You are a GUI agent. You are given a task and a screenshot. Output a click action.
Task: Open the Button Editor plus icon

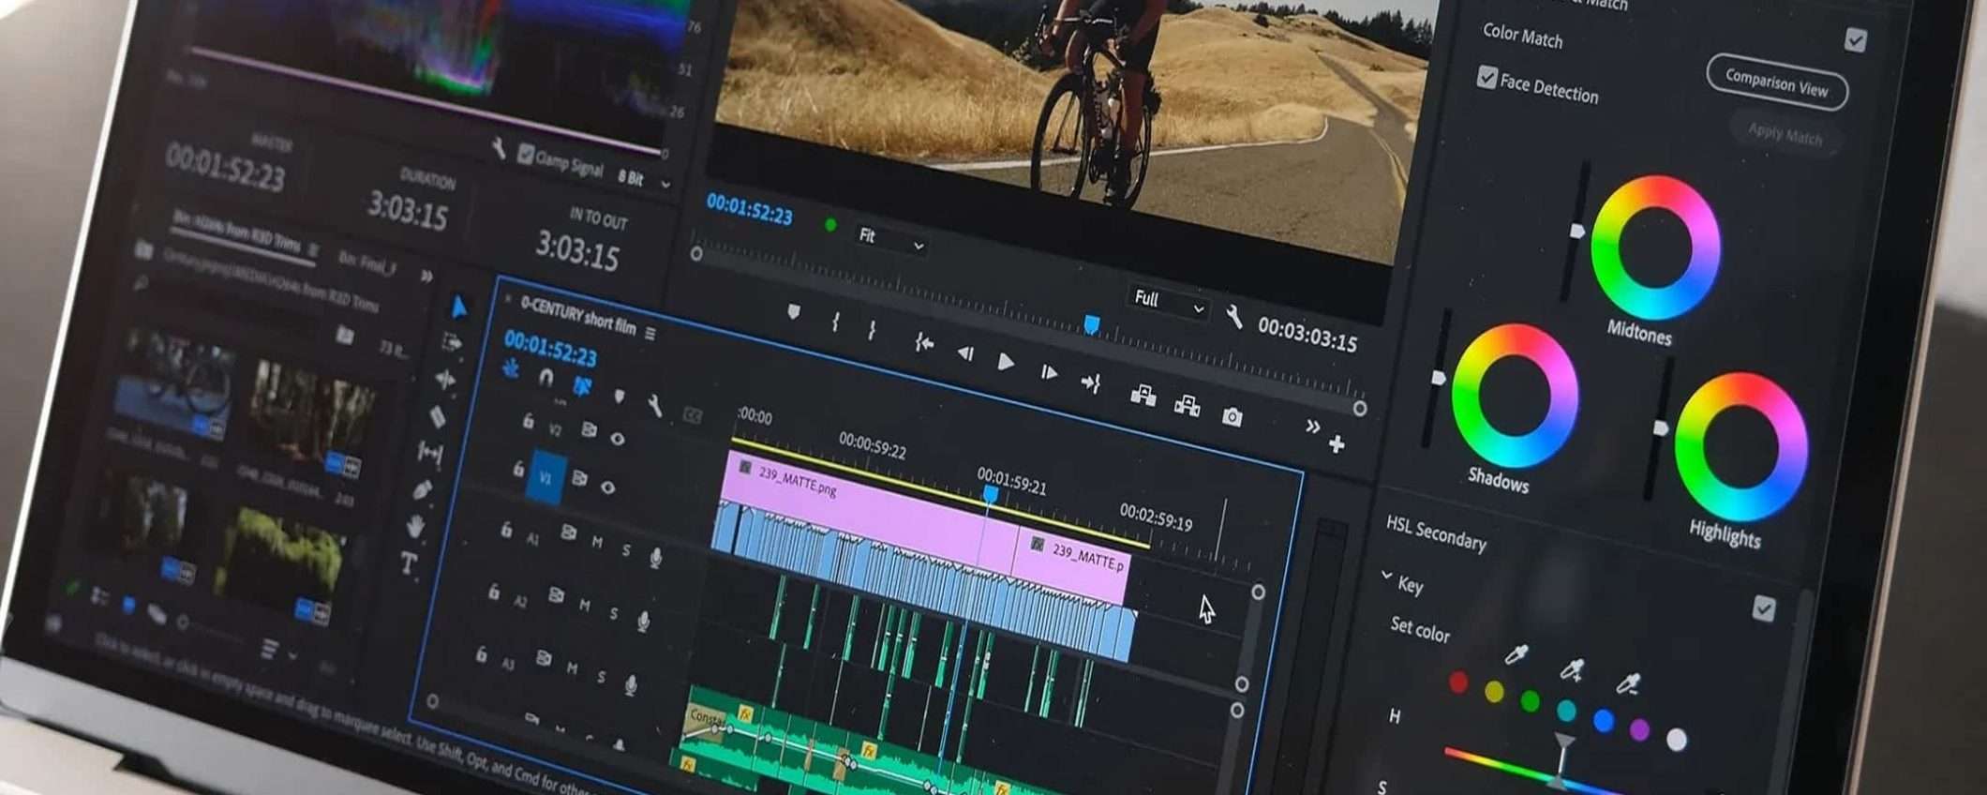click(1337, 443)
